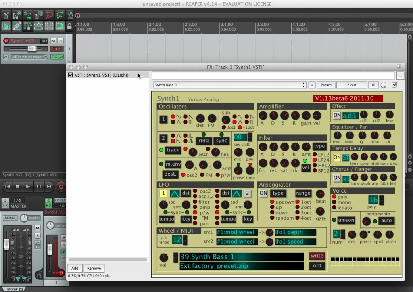Toggle the Effect ON button in Synth1
The width and height of the screenshot is (413, 292).
tap(337, 116)
